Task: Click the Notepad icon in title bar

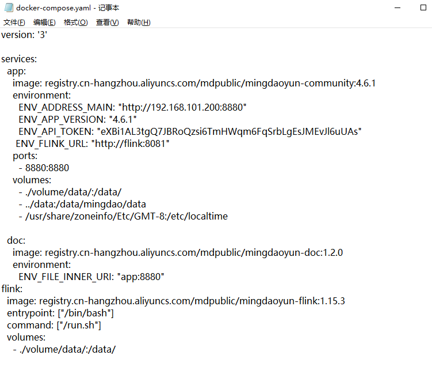Action: pyautogui.click(x=9, y=7)
